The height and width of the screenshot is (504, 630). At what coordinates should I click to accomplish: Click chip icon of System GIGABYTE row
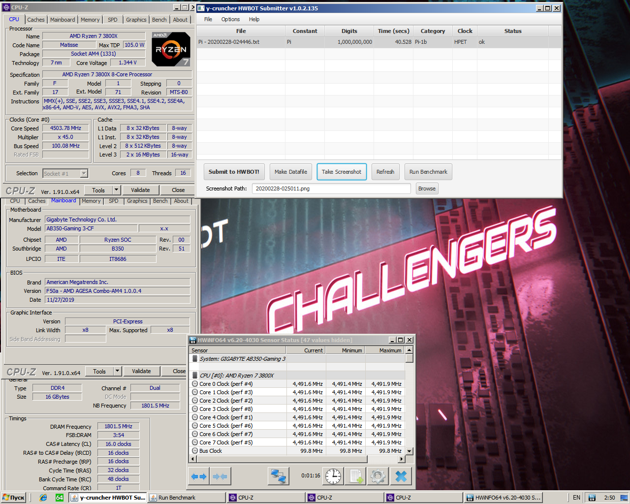tap(195, 359)
